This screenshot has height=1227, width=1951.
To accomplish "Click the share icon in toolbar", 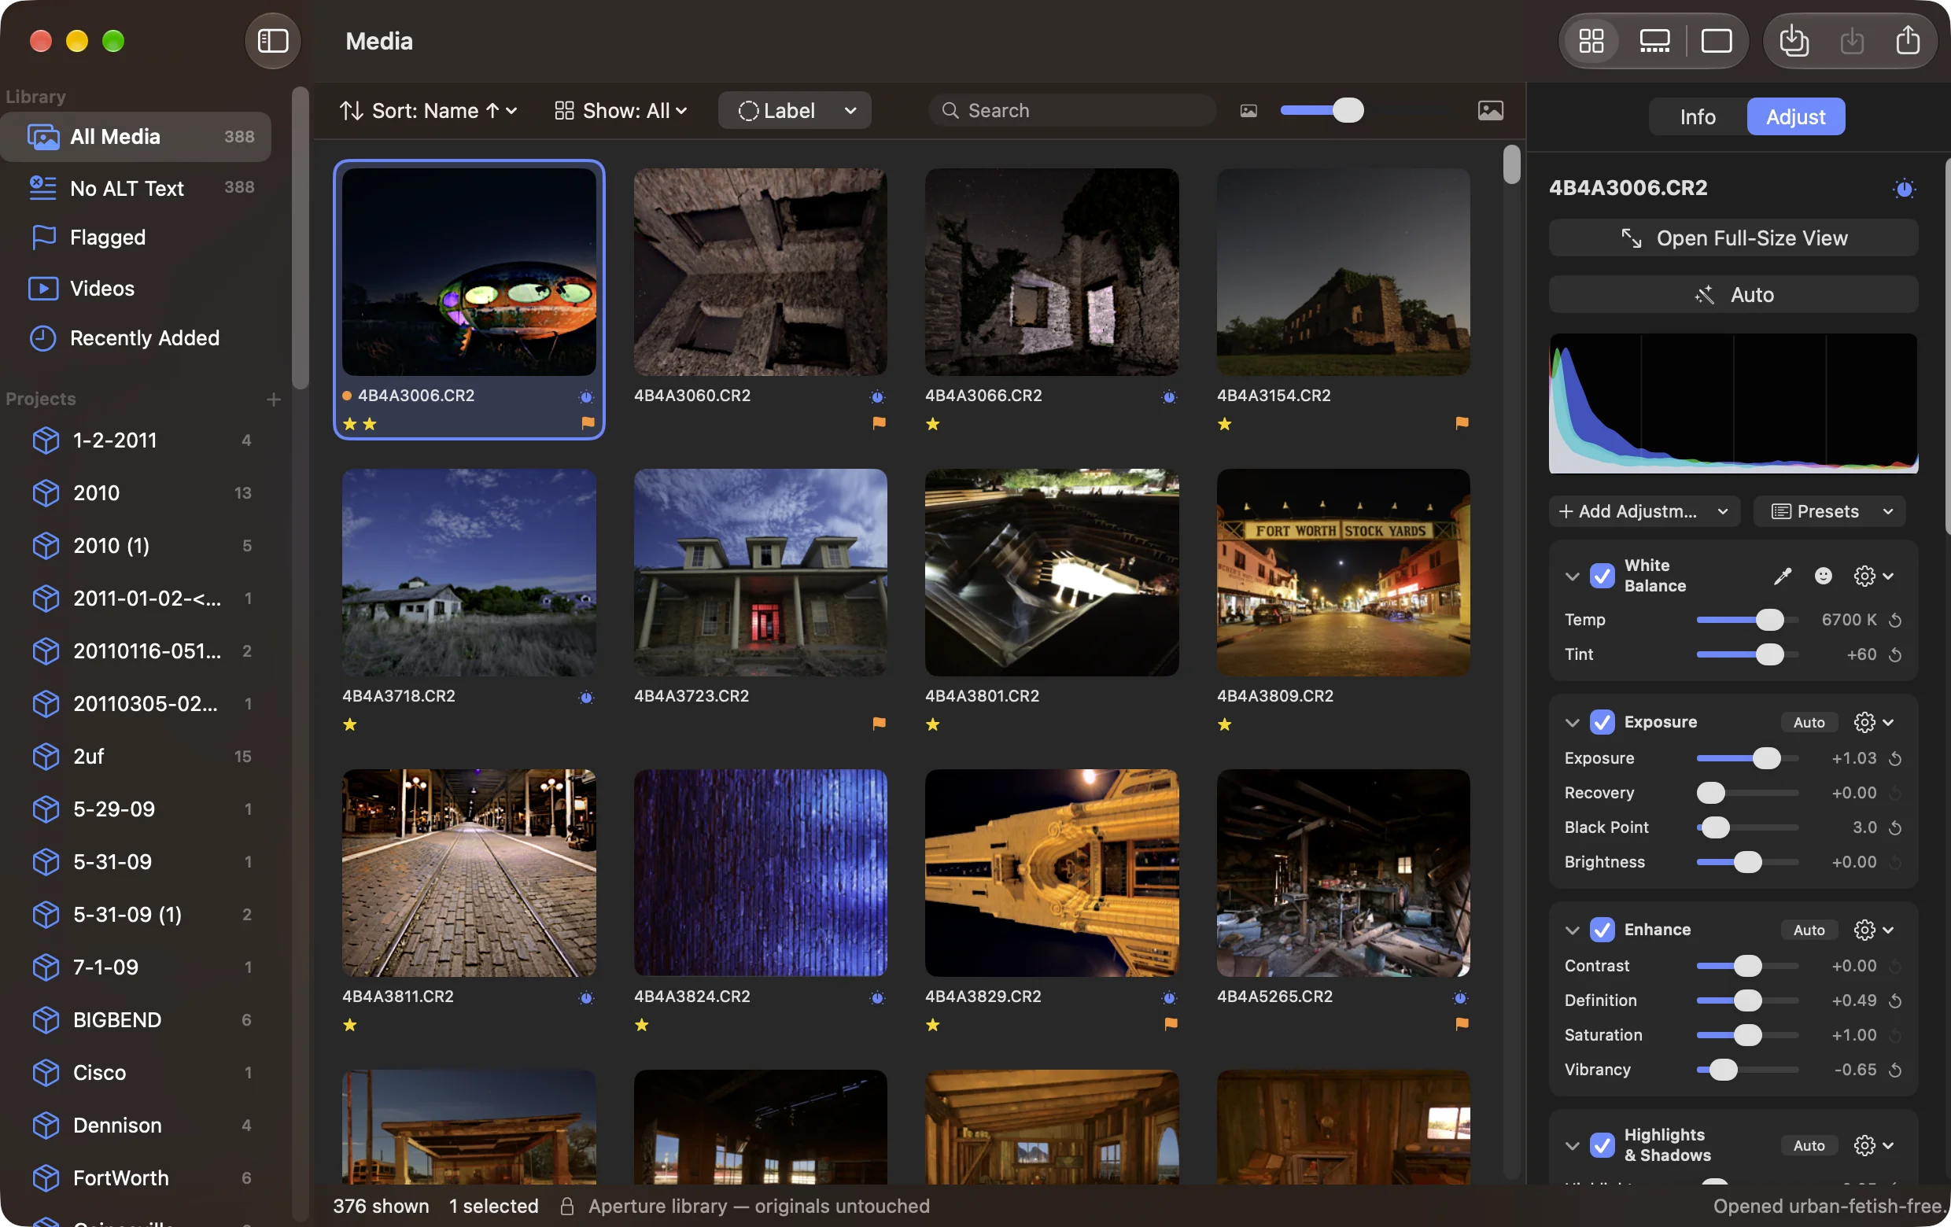I will 1907,40.
